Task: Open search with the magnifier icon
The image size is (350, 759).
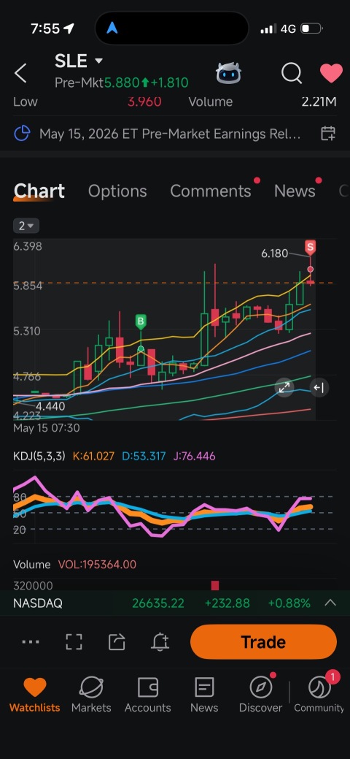Action: coord(292,74)
